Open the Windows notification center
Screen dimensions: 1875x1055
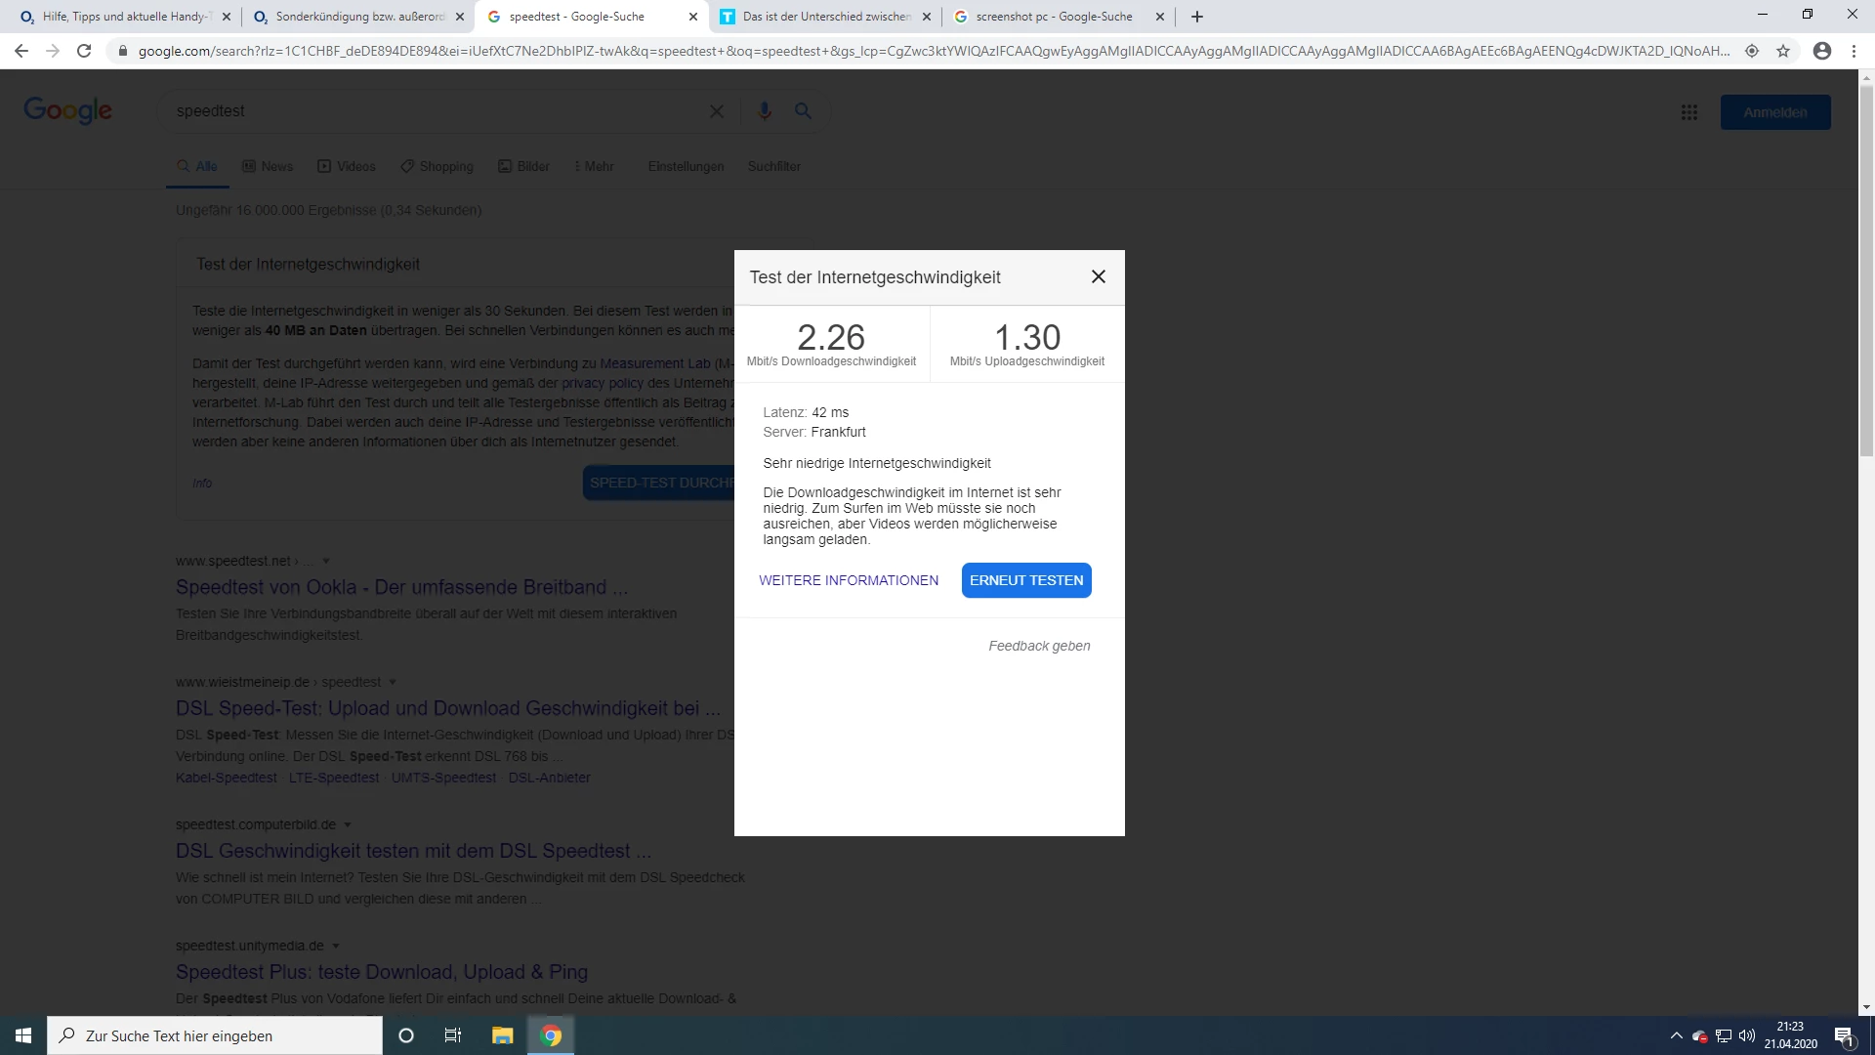click(x=1844, y=1035)
